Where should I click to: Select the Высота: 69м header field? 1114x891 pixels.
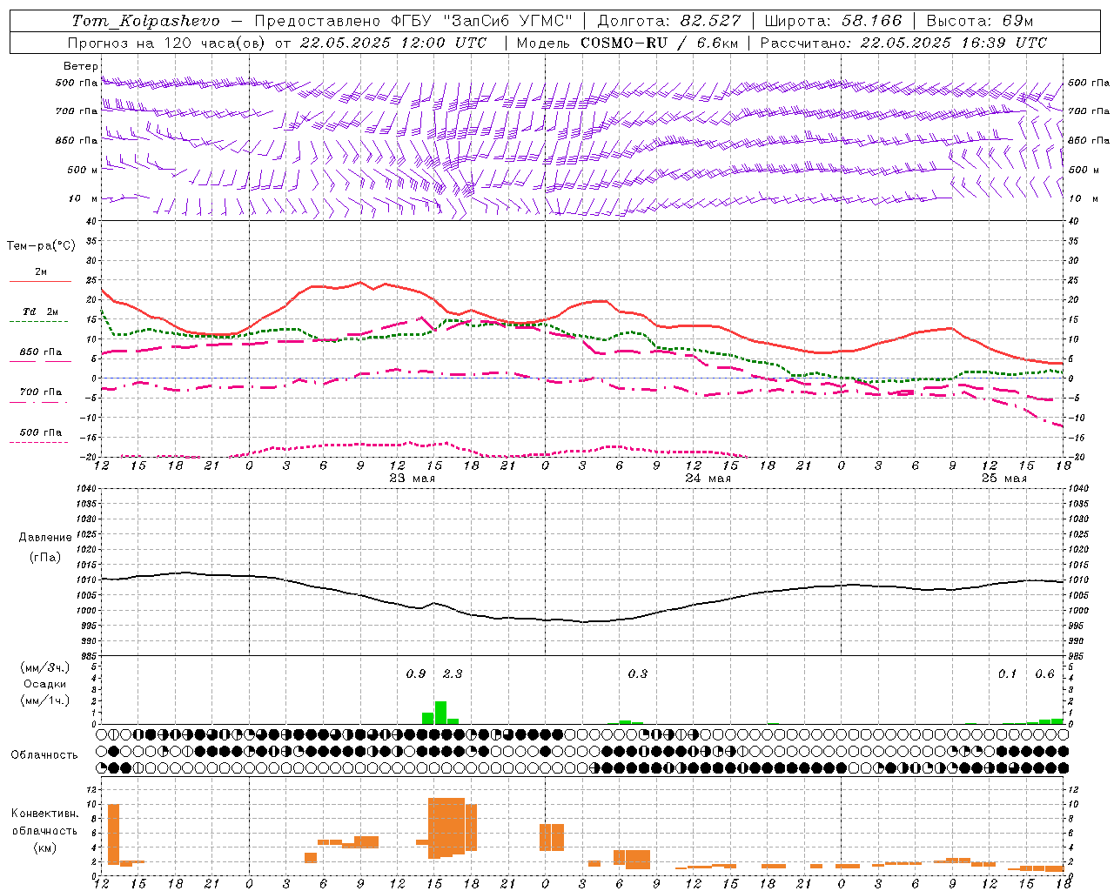[x=979, y=21]
